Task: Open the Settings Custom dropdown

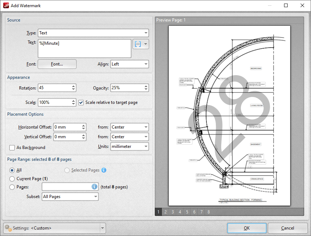Action: (103, 228)
